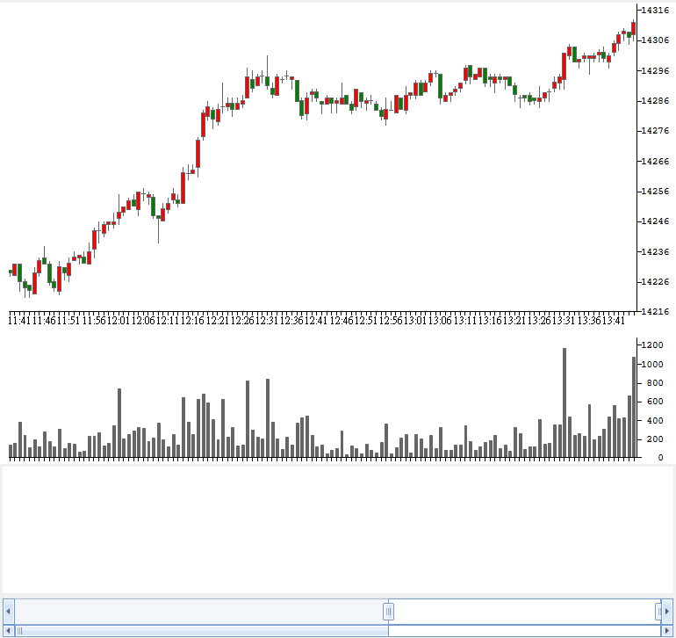Select the 14266 price axis label
This screenshot has width=676, height=638.
coord(655,161)
